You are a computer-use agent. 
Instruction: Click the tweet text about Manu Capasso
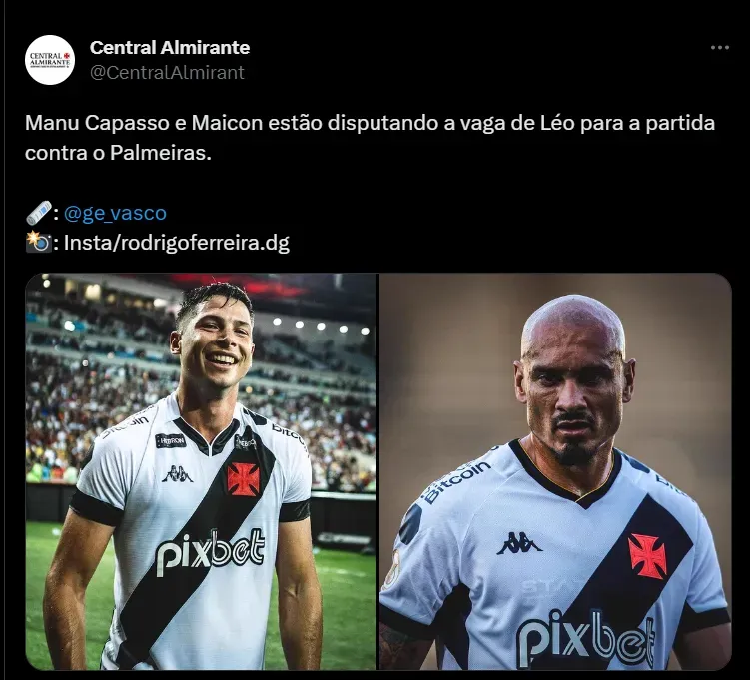pos(370,138)
